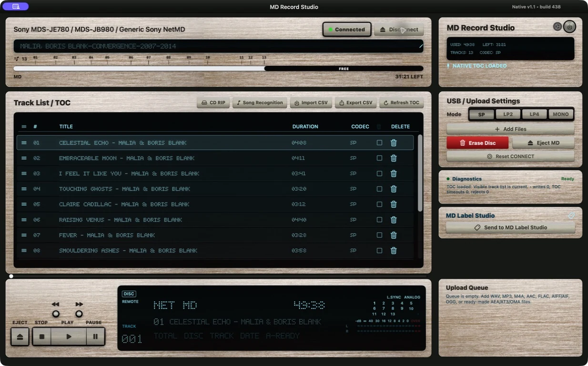This screenshot has height=366, width=588.
Task: Click the track list vertical scrollbar
Action: (x=420, y=173)
